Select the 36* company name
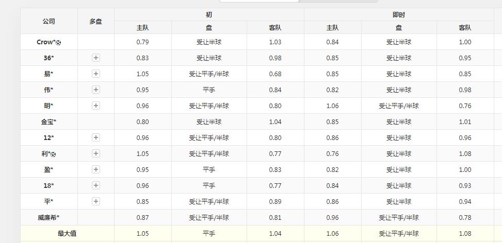Screen dimensions: 502x243 pos(48,58)
